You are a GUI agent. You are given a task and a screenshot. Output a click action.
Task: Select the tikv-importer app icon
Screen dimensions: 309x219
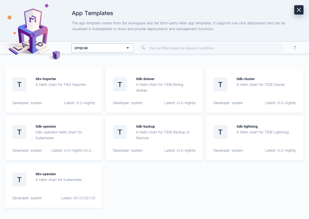[x=19, y=84]
